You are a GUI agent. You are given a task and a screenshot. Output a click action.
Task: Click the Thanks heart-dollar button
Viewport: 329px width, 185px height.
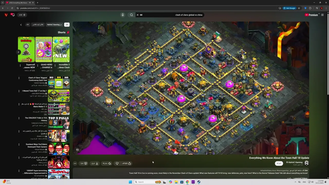(x=84, y=163)
